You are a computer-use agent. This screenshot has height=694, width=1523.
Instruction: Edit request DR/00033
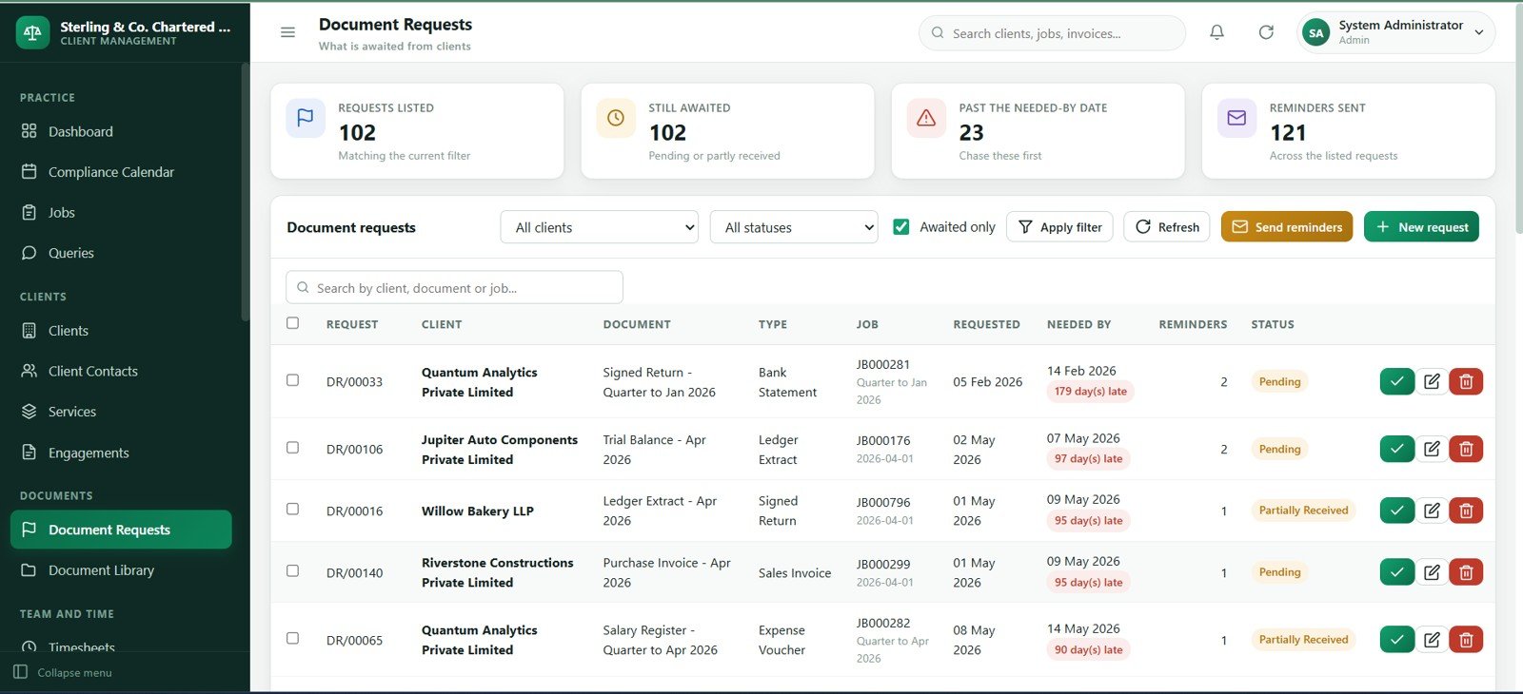tap(1432, 381)
